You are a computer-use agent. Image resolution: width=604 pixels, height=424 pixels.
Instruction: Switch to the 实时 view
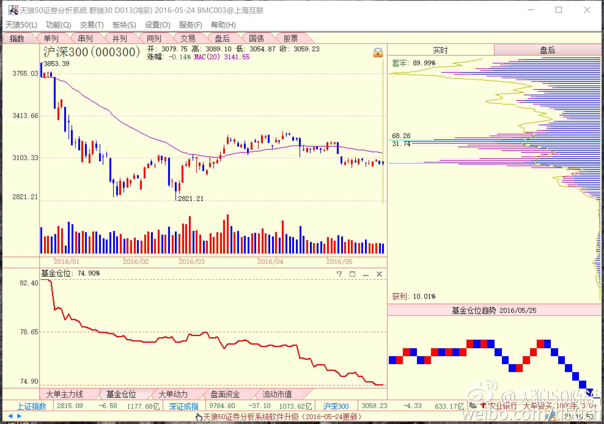[x=440, y=50]
